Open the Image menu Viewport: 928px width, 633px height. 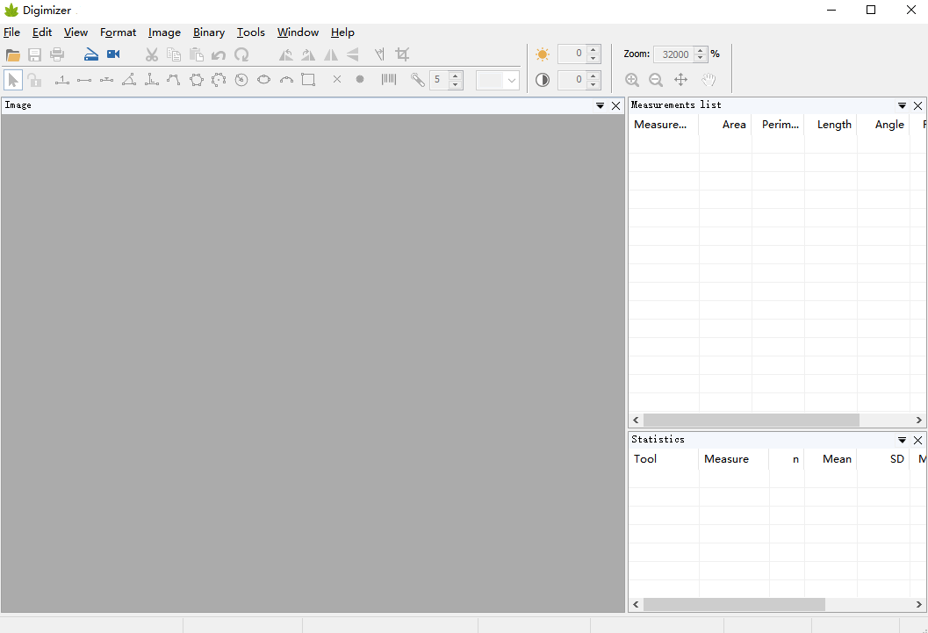(164, 32)
